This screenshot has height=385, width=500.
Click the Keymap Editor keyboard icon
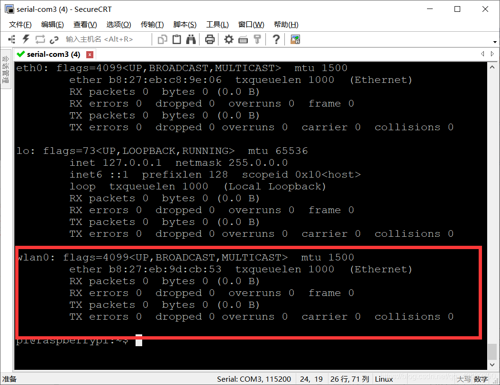click(243, 39)
